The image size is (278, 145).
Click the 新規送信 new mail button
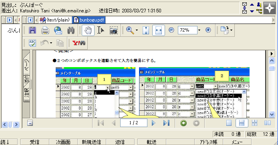(x=91, y=142)
